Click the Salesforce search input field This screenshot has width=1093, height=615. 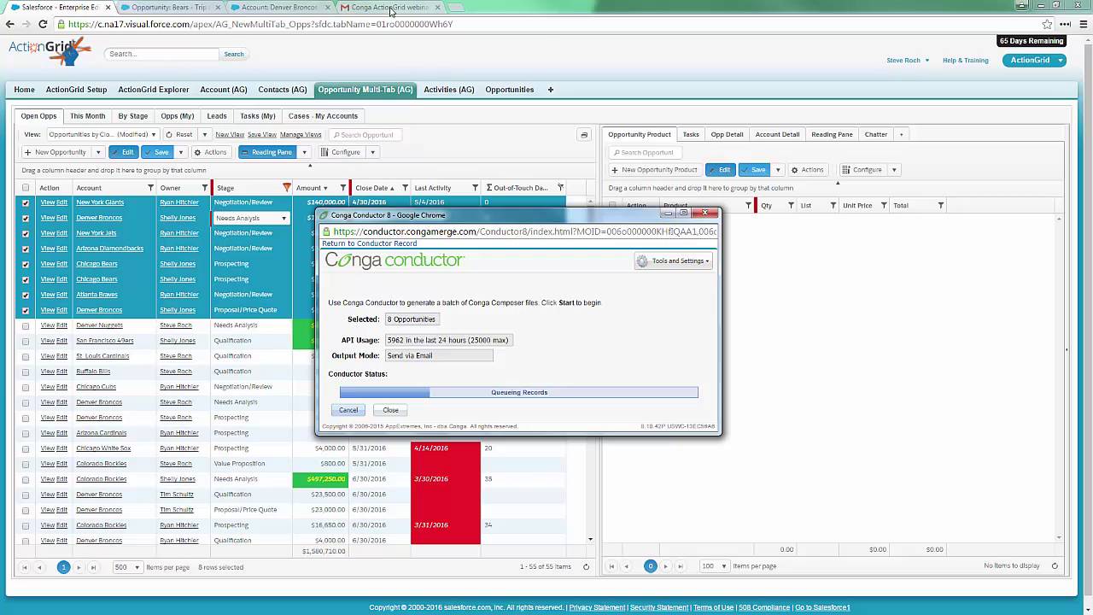pyautogui.click(x=162, y=54)
